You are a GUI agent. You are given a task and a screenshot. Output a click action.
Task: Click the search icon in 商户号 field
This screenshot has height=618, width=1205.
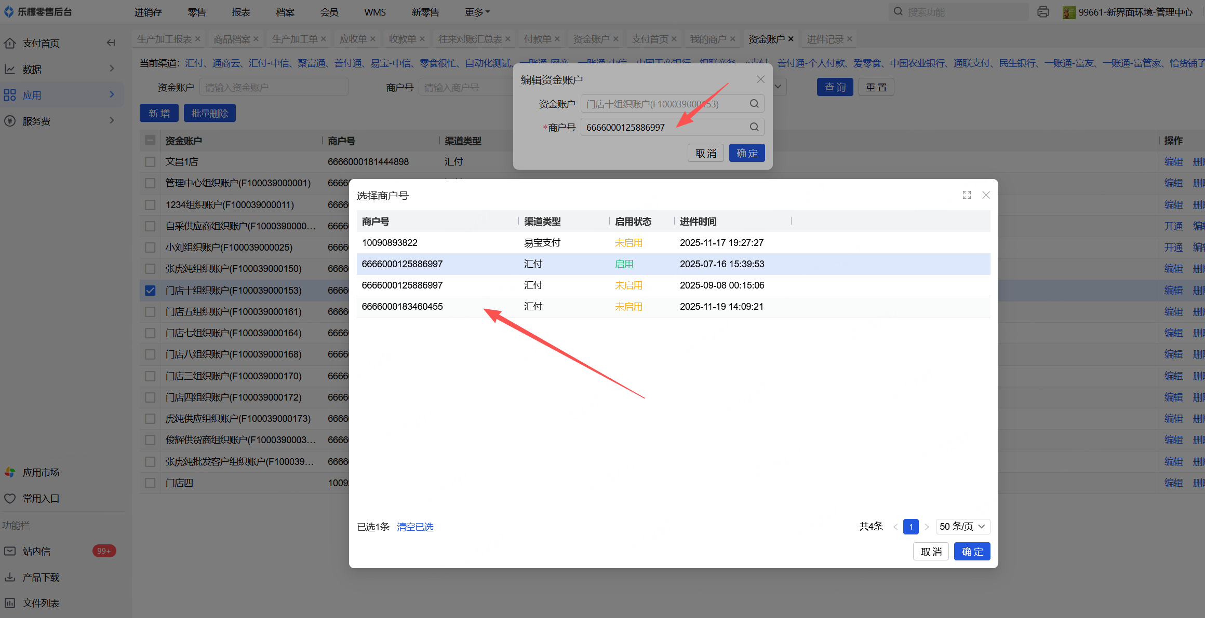[x=754, y=127]
